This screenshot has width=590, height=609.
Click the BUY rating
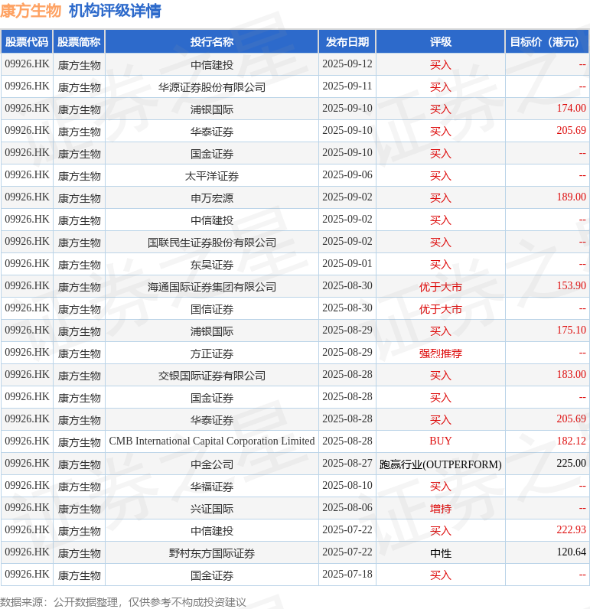pyautogui.click(x=441, y=441)
